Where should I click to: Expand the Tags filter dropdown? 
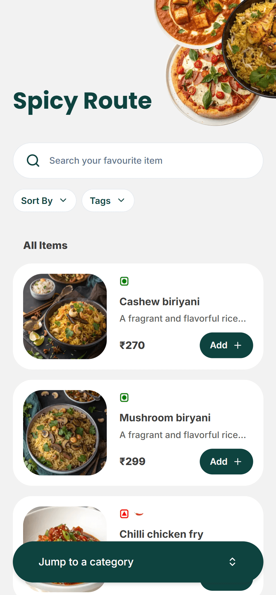(108, 201)
